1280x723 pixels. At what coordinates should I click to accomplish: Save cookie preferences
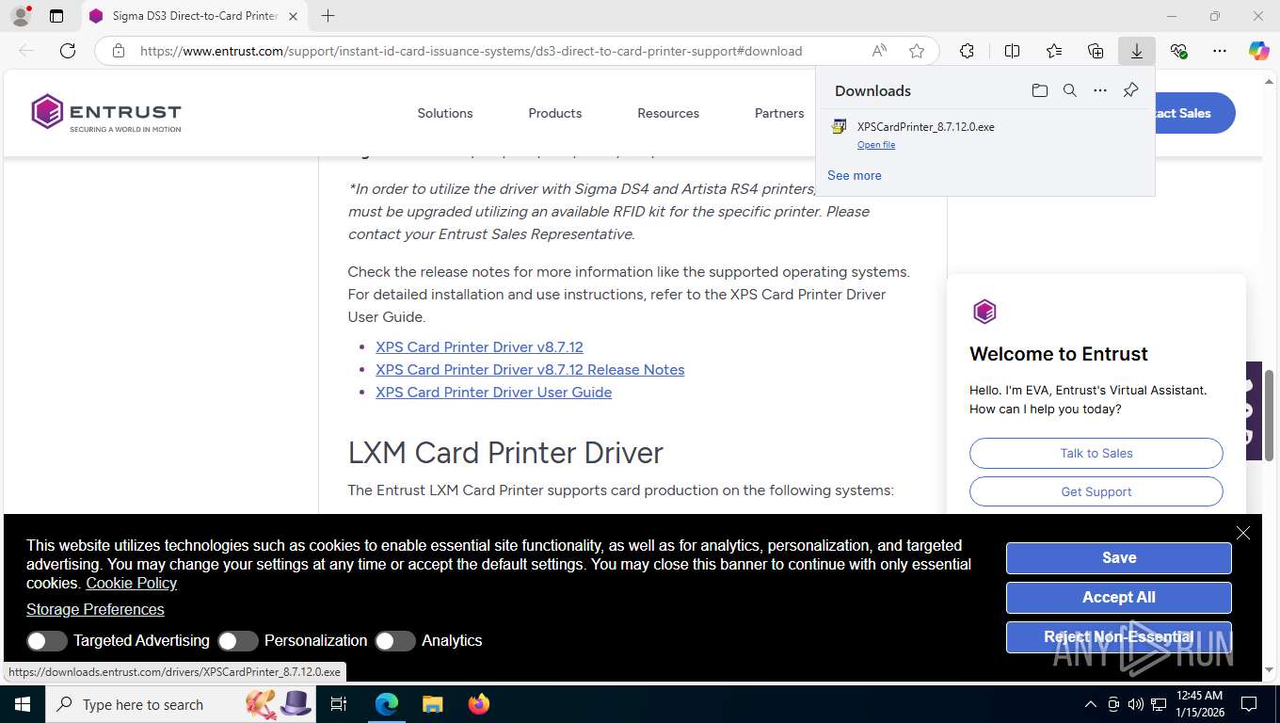tap(1119, 557)
